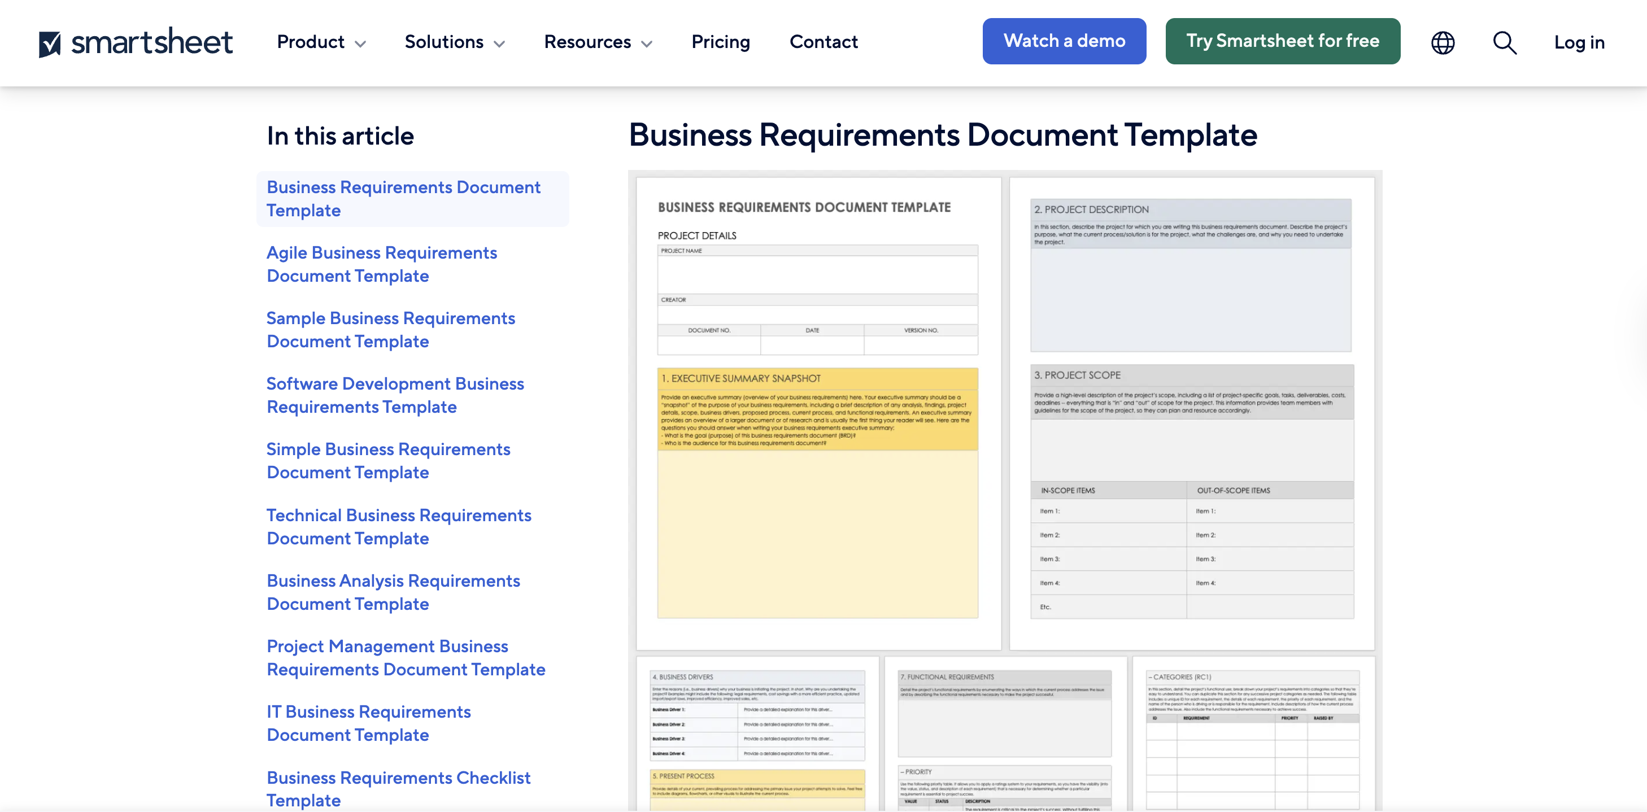Viewport: 1647px width, 812px height.
Task: Open the Project Scope template page thumbnail
Action: coord(1192,414)
